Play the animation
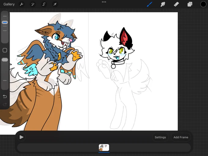This screenshot has height=156, width=208. 21,137
